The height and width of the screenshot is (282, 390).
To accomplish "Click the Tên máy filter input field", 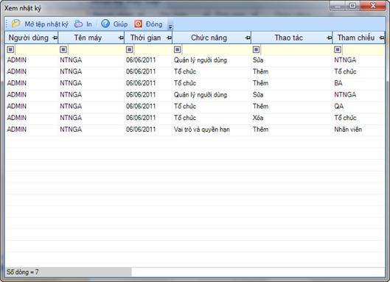I will (96, 49).
